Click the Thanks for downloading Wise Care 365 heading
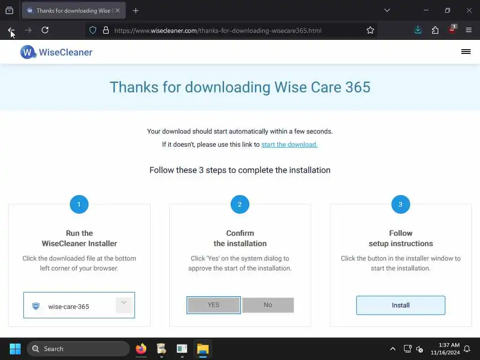Image resolution: width=480 pixels, height=360 pixels. pyautogui.click(x=240, y=87)
